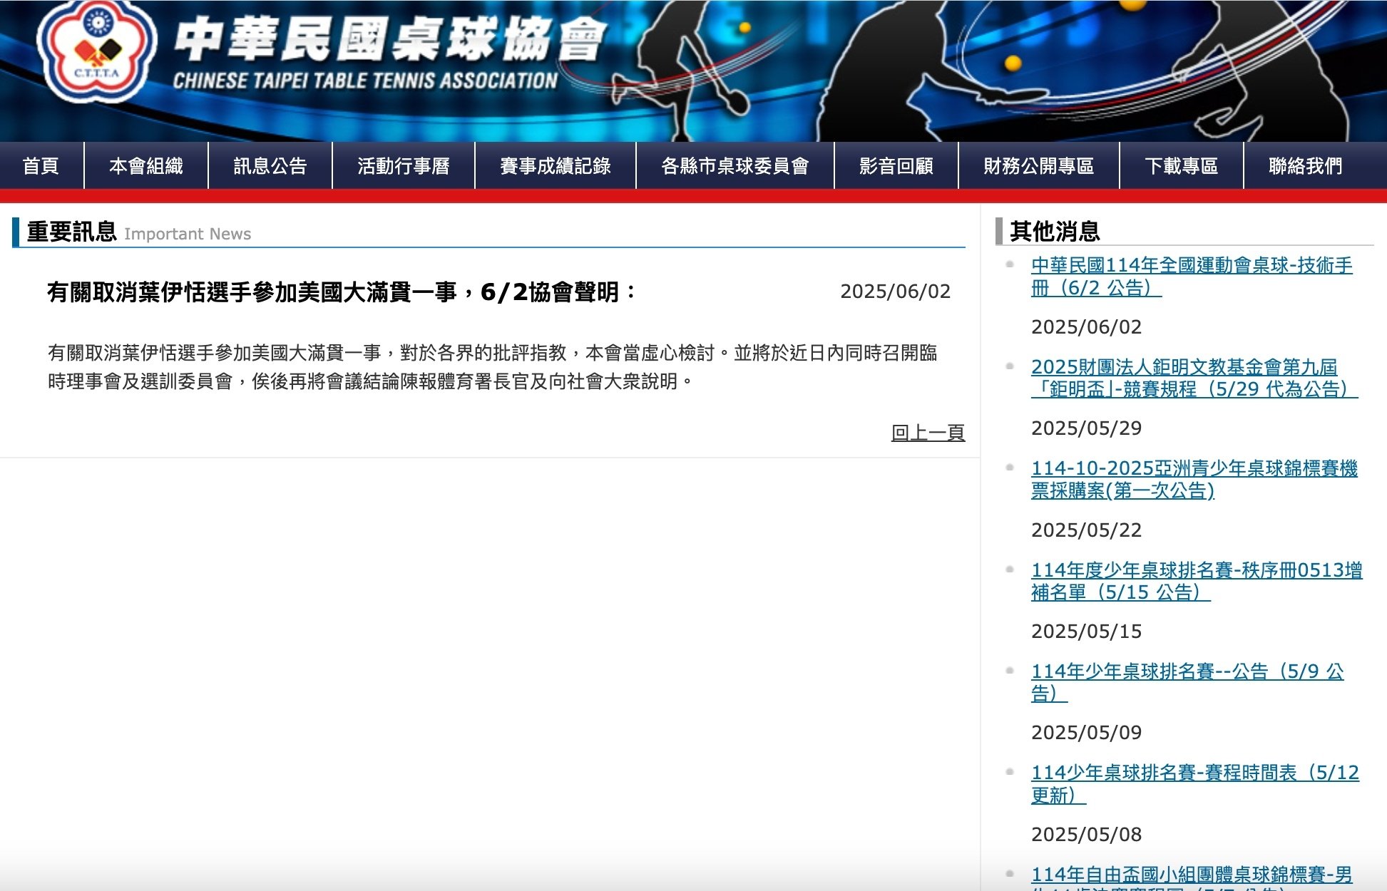Click the sidebar date 2025/05/15
Viewport: 1387px width, 891px height.
[x=1087, y=632]
